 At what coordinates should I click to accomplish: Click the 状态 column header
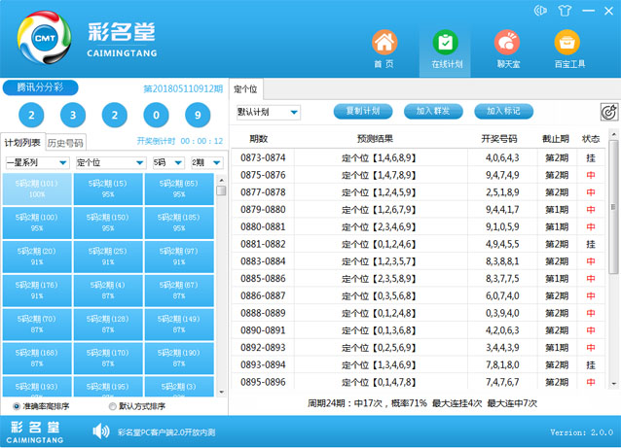pyautogui.click(x=591, y=139)
